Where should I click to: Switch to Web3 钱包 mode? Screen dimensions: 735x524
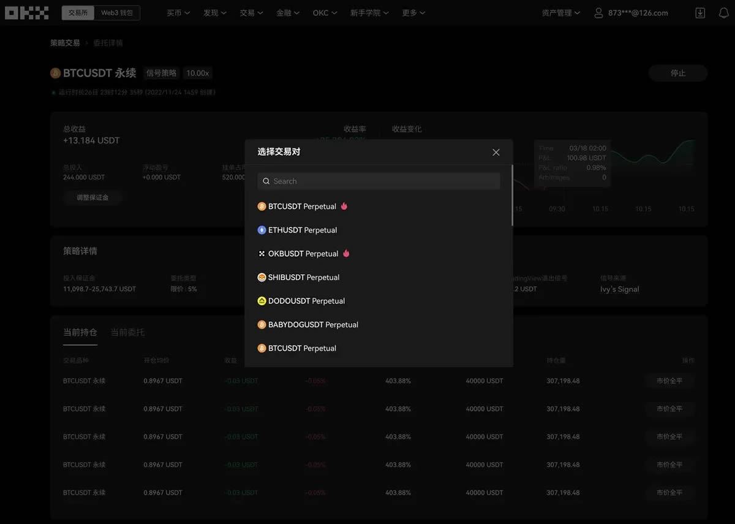[117, 13]
